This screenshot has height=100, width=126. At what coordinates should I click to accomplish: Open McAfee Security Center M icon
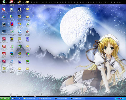[x=4, y=39]
